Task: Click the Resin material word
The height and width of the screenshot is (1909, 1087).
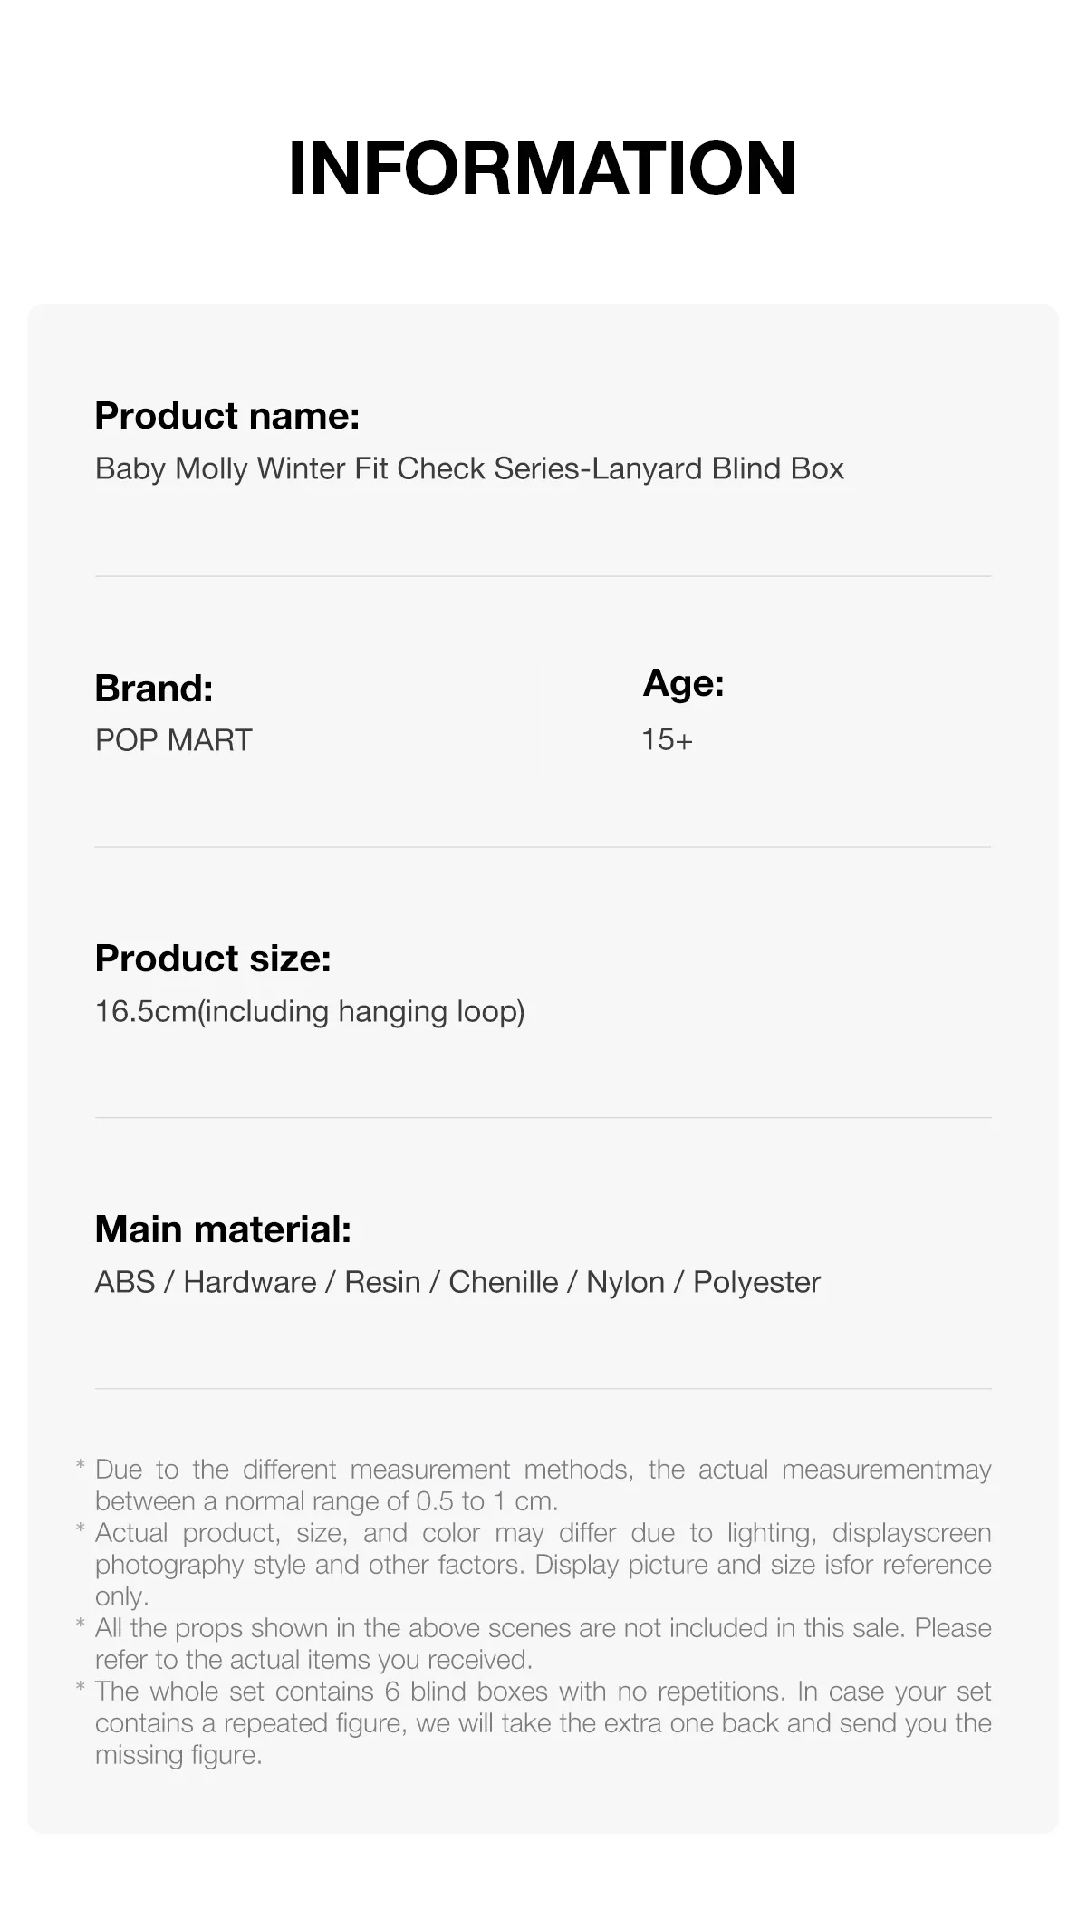Action: pos(382,1282)
